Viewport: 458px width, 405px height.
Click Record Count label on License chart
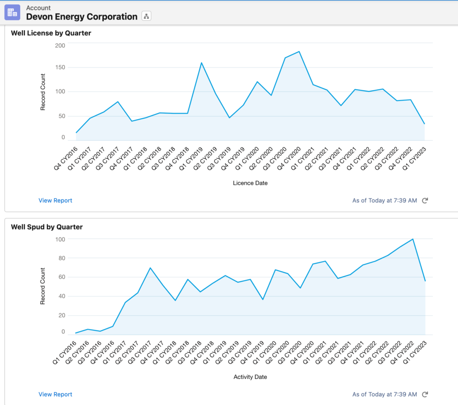pyautogui.click(x=43, y=92)
